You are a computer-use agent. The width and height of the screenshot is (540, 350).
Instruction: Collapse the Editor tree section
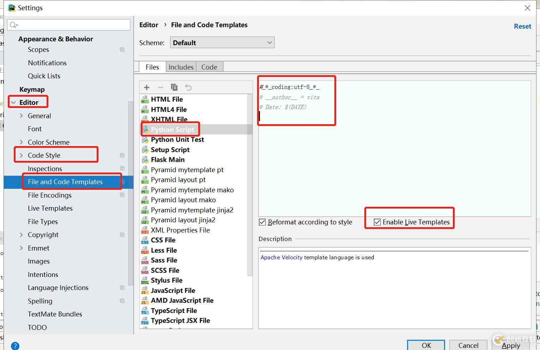click(13, 103)
